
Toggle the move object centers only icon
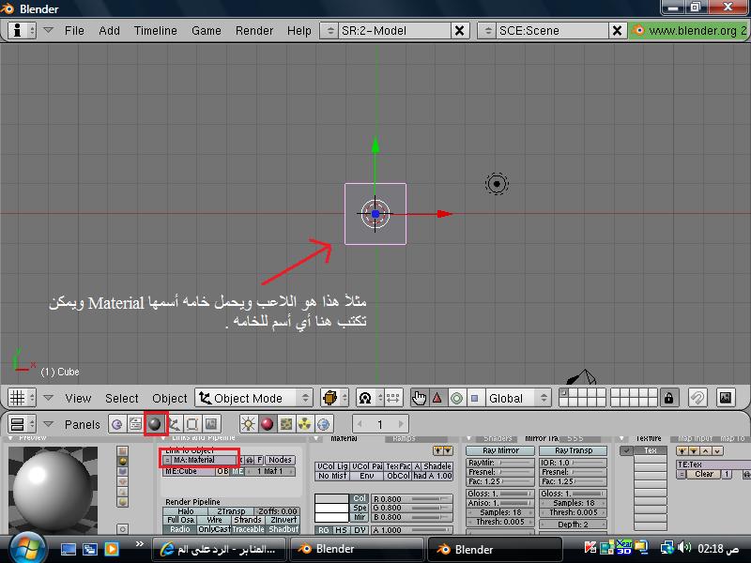[392, 398]
